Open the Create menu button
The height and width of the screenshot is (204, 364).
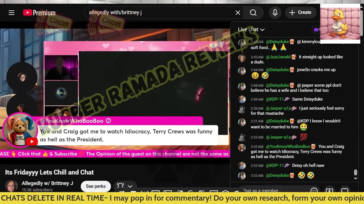click(301, 12)
